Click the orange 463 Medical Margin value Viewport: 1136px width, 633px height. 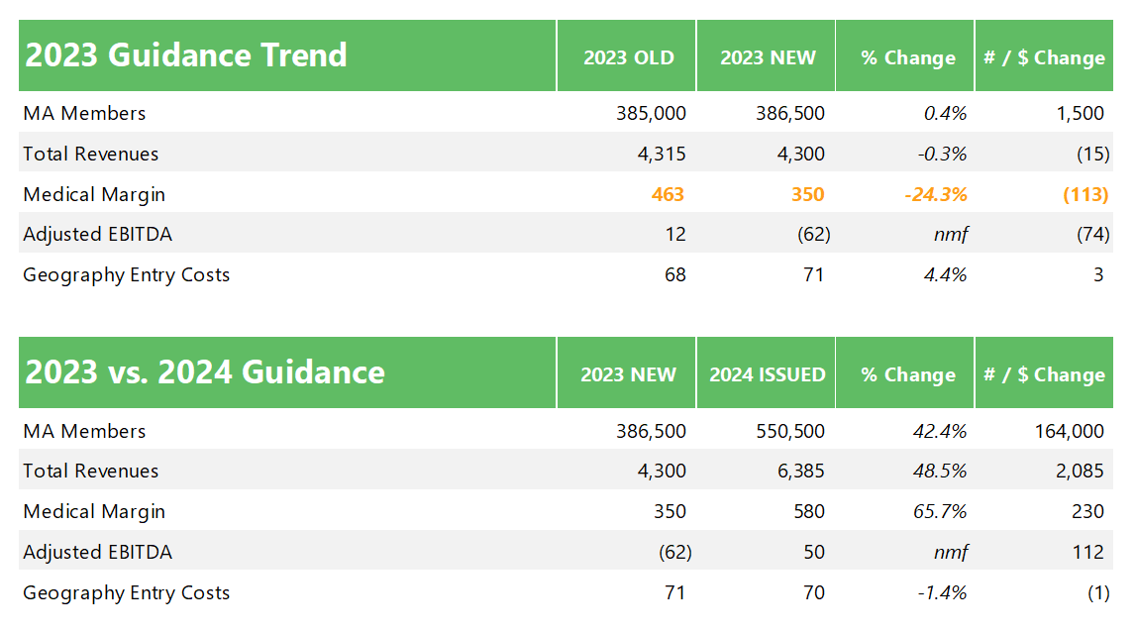pyautogui.click(x=668, y=194)
